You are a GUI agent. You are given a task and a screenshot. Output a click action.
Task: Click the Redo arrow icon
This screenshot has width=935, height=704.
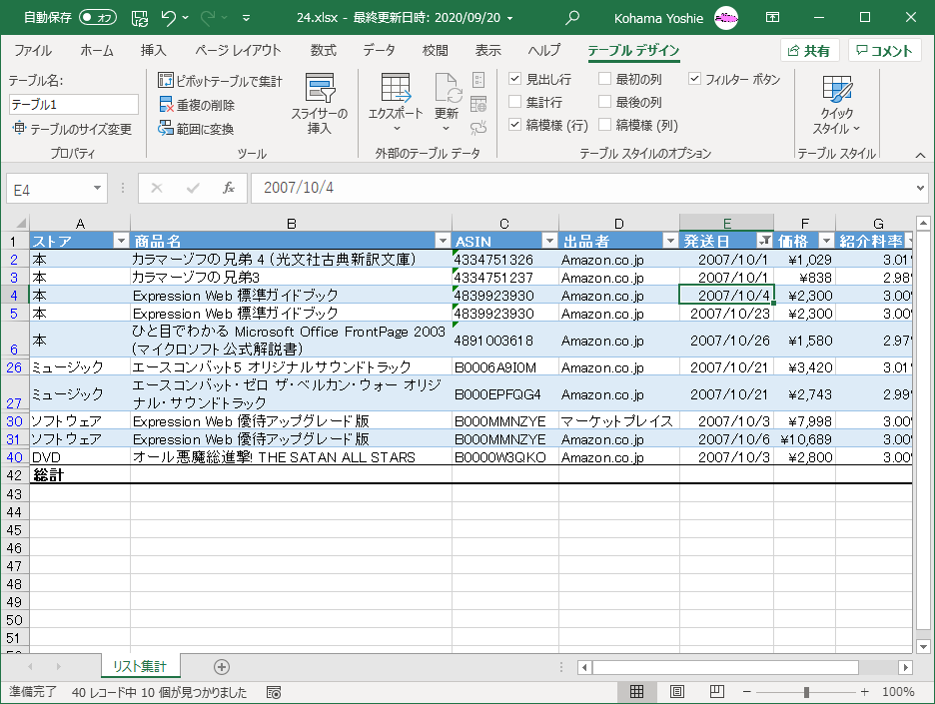[208, 19]
